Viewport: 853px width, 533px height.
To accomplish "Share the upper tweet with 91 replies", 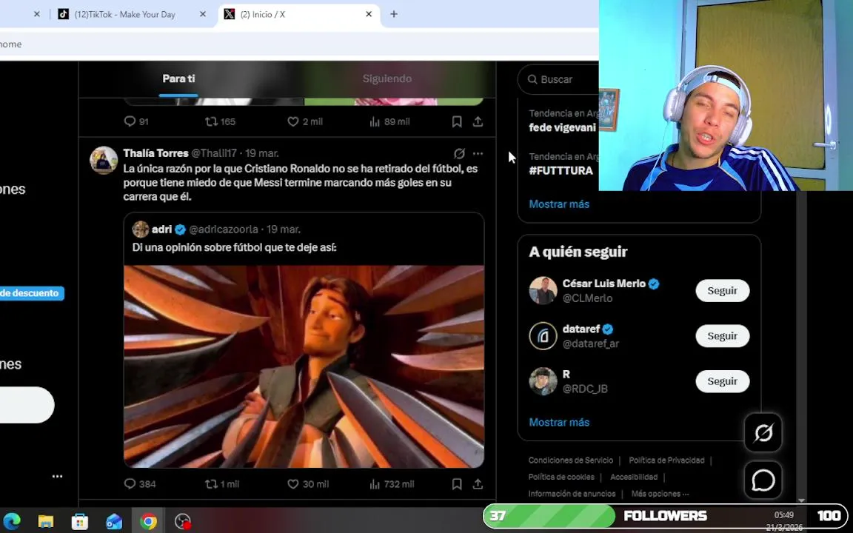I will click(478, 121).
